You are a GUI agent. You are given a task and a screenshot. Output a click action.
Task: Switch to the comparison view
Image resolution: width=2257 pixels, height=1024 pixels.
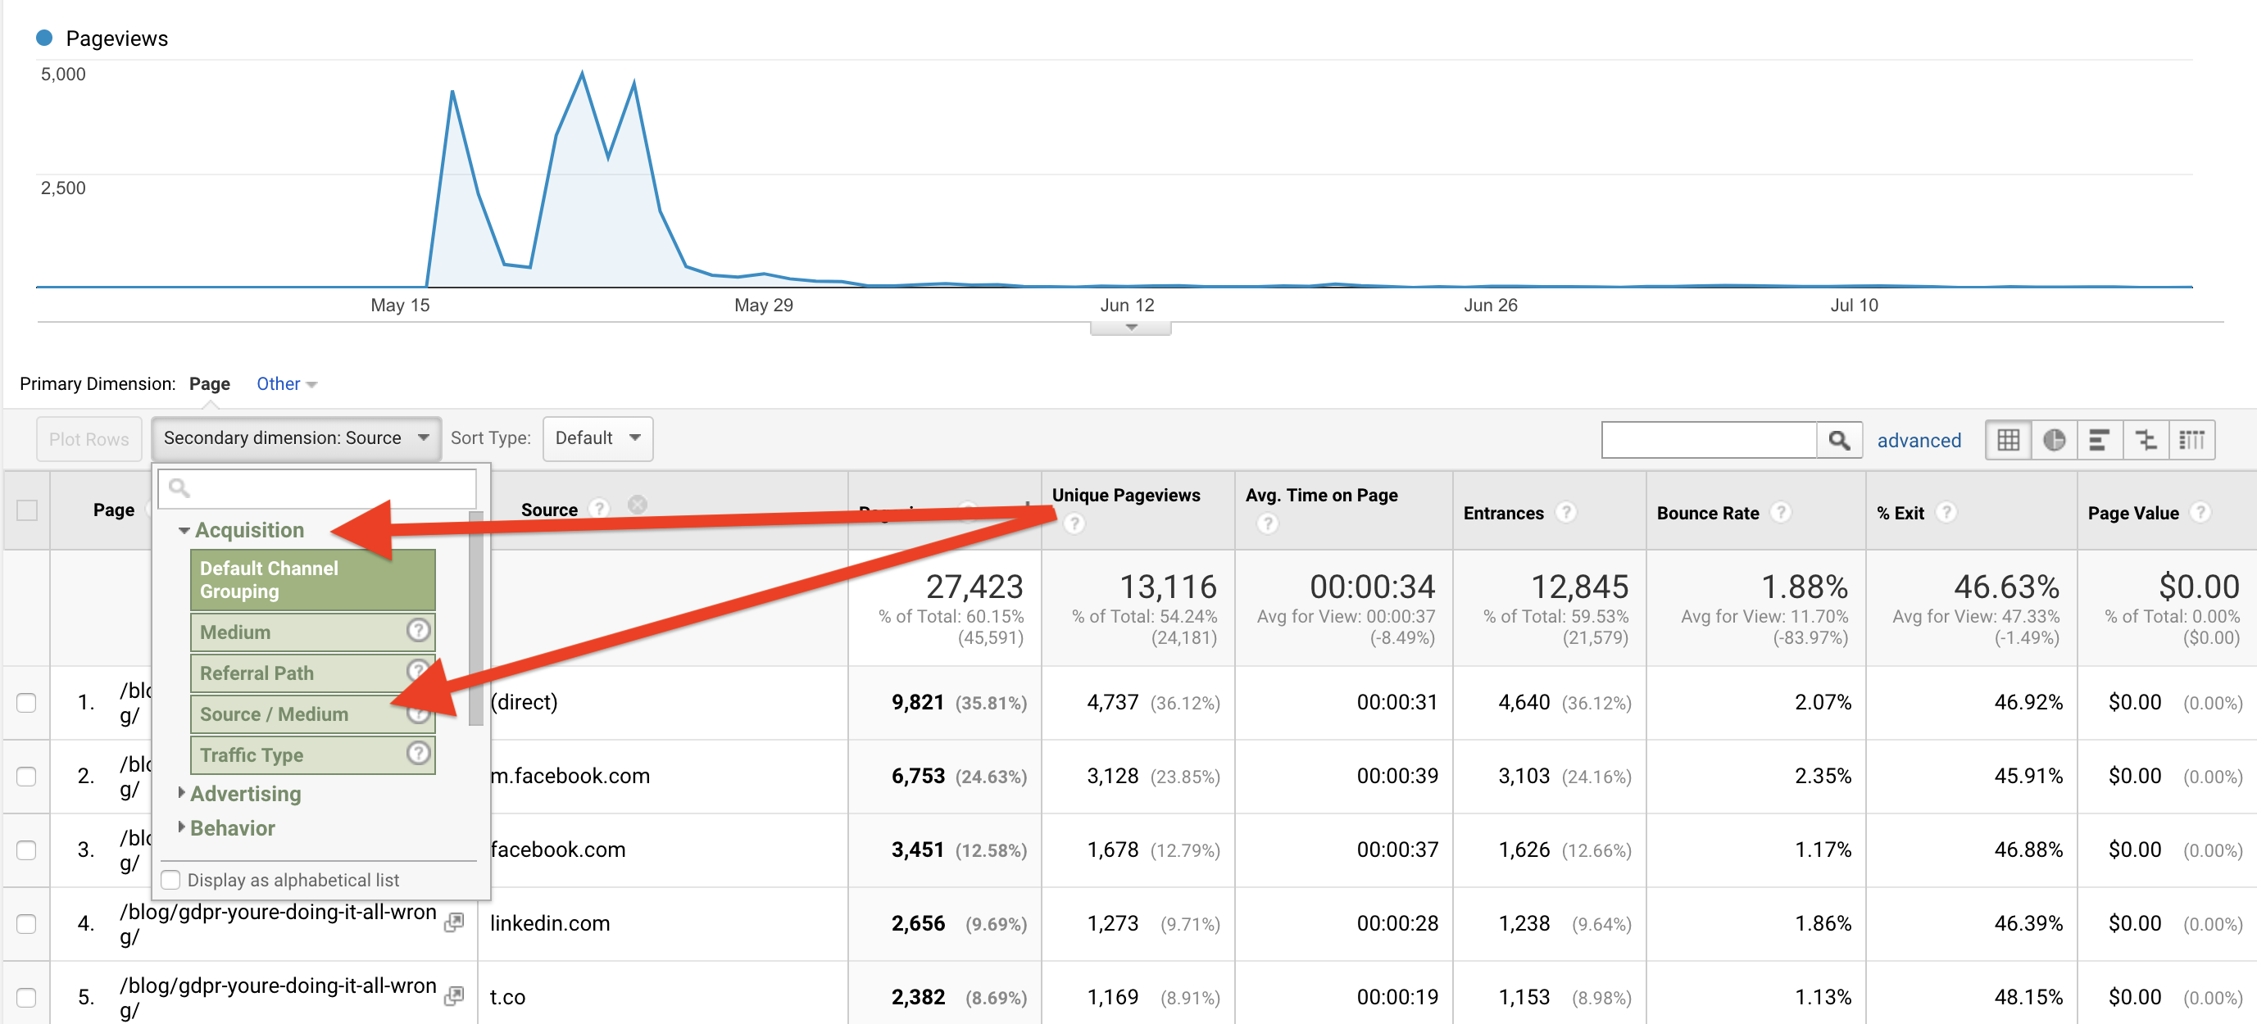tap(2146, 439)
